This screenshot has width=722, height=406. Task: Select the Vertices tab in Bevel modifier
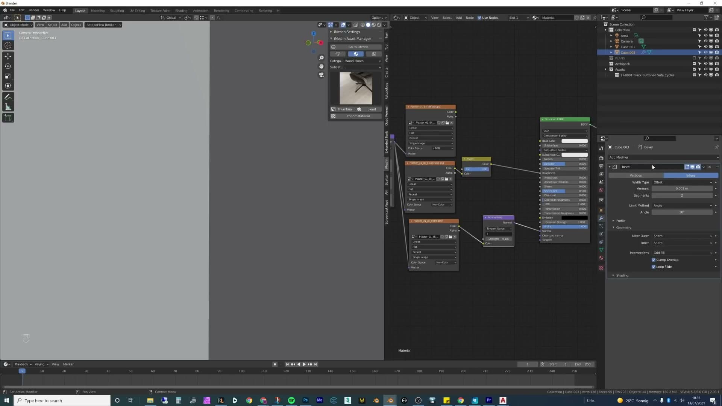click(636, 176)
